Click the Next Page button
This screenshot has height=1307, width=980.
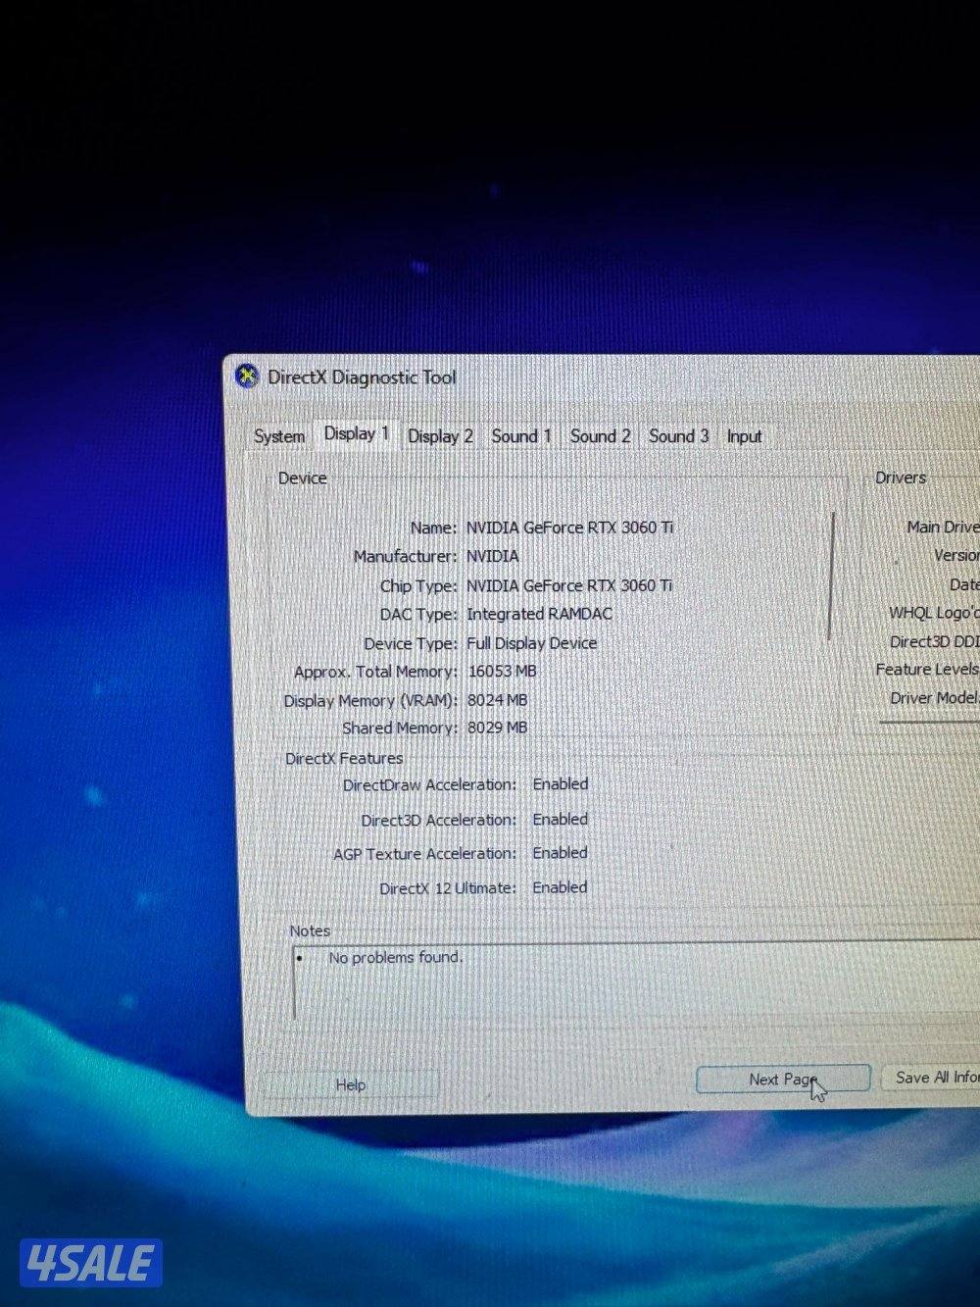click(782, 1080)
